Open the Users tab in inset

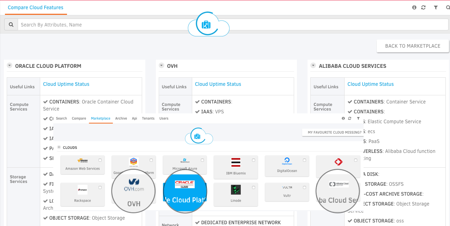click(164, 119)
